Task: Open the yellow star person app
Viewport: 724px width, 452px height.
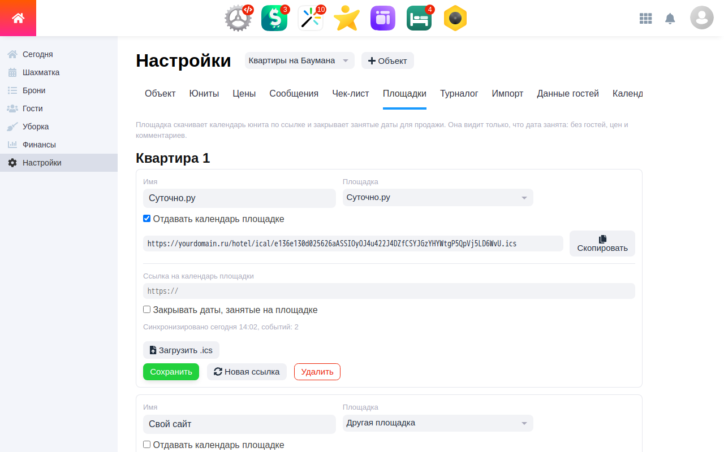Action: click(x=347, y=18)
